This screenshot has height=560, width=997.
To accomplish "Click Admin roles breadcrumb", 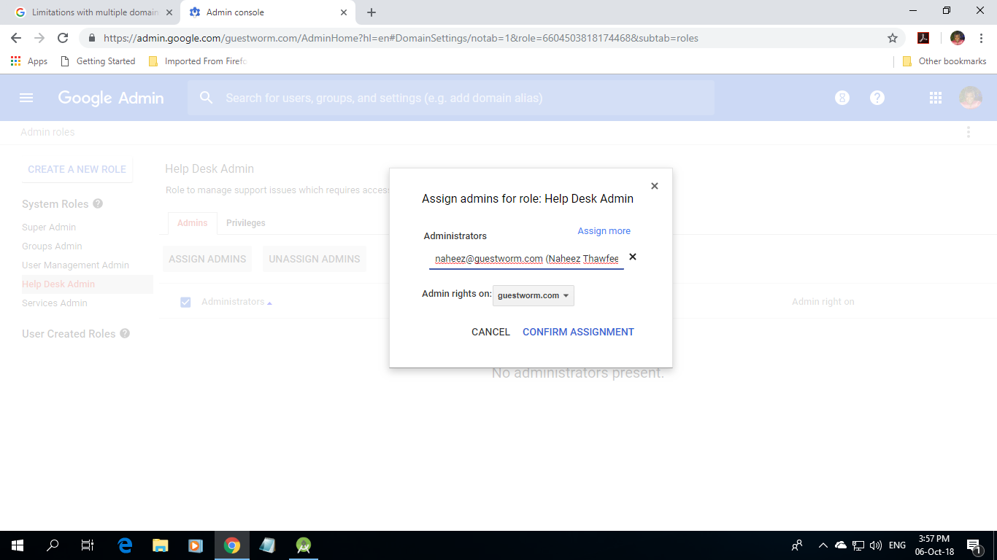I will 47,132.
